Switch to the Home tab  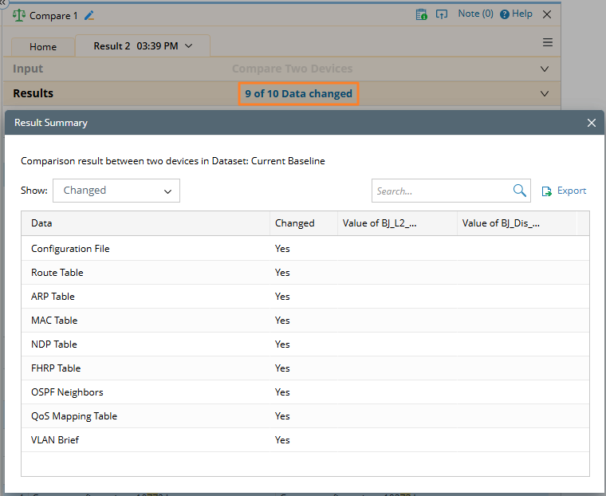coord(43,47)
